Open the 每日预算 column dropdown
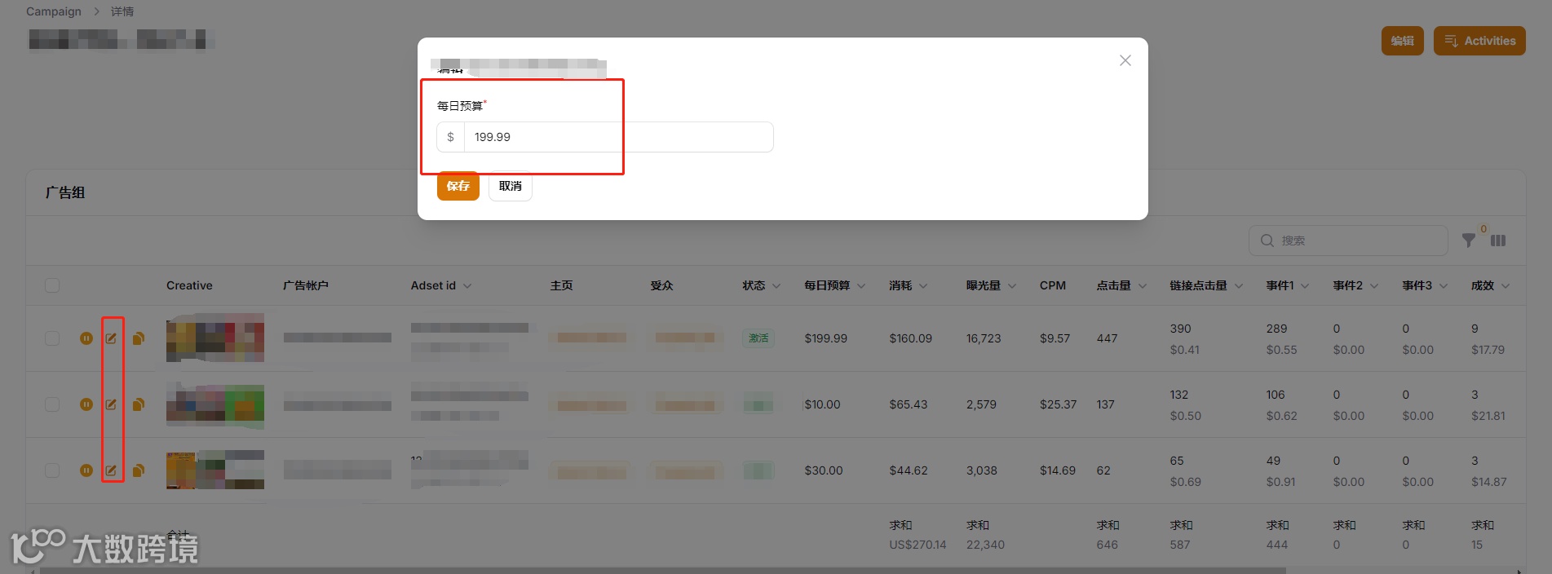 pyautogui.click(x=861, y=286)
